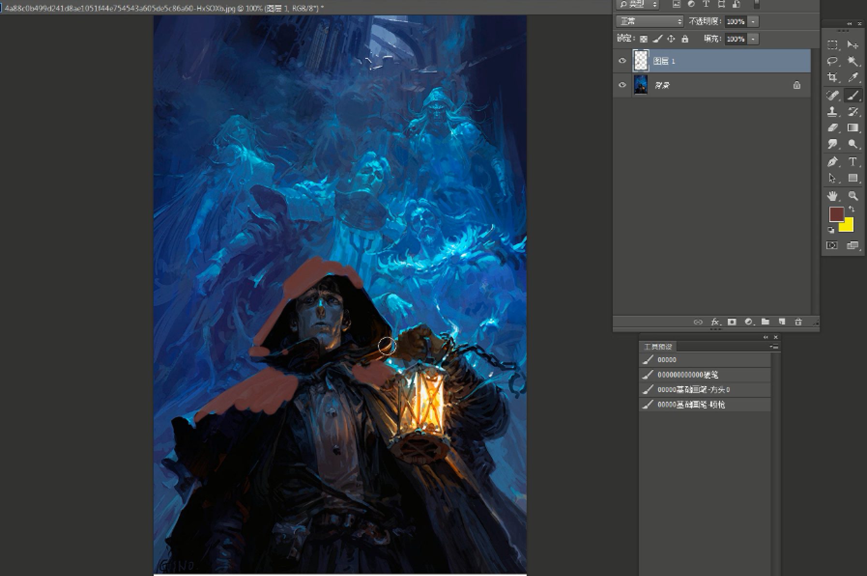Select the Brush tool in the toolbox
This screenshot has width=867, height=576.
[853, 96]
